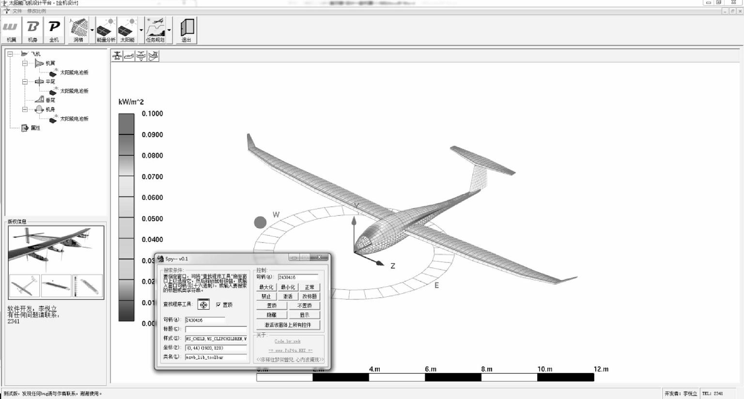Select the 飞机 root item in tree
The height and width of the screenshot is (399, 744).
tap(36, 54)
